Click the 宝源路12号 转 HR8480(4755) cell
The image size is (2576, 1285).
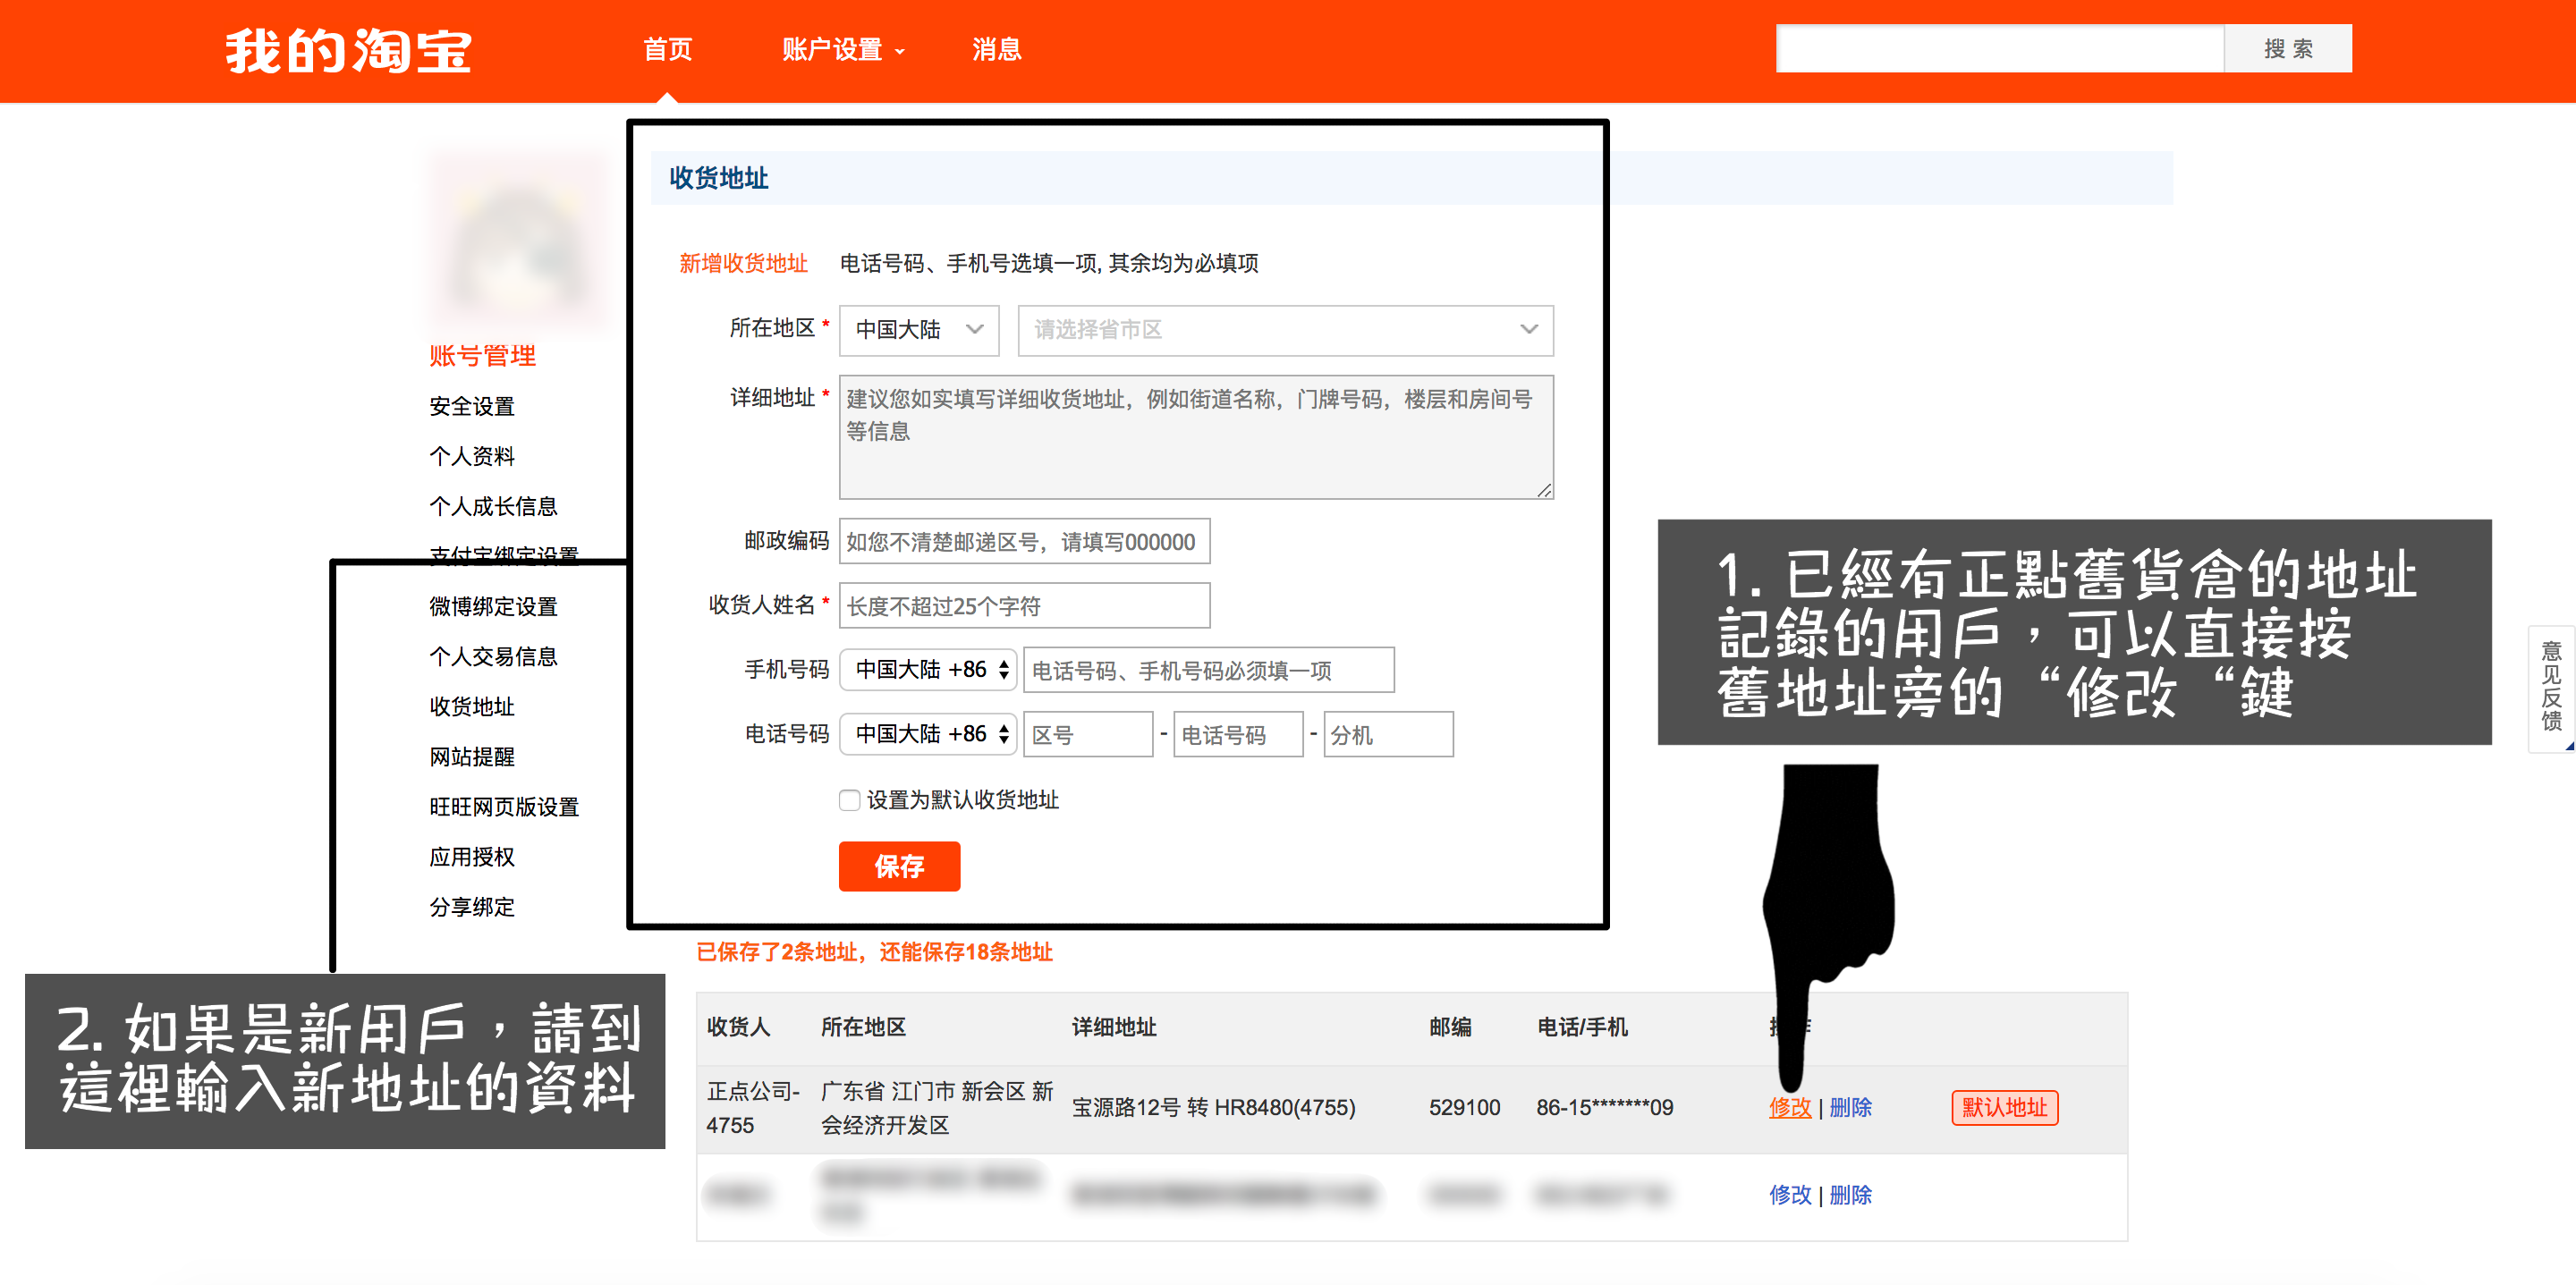1213,1107
